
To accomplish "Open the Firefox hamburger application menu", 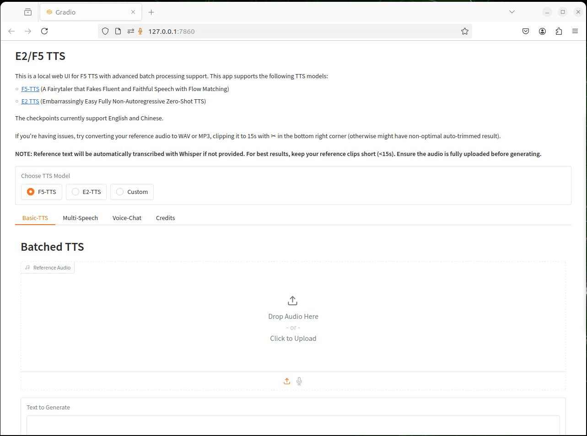I will (x=575, y=31).
